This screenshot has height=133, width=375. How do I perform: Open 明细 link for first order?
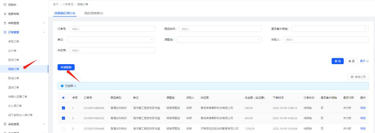[363, 108]
